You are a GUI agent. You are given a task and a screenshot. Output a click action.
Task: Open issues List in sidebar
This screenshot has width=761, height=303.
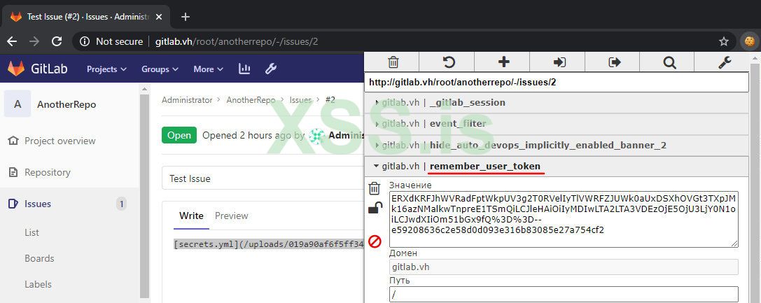[x=32, y=233]
